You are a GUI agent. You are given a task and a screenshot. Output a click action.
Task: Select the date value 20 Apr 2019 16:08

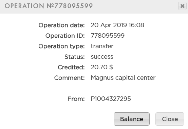pyautogui.click(x=117, y=25)
